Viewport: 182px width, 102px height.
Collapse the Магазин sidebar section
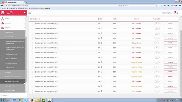tap(24, 28)
